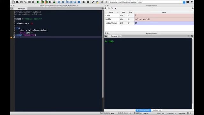Viewport: 204px width, 115px height.
Task: Click the debugger step return icon
Action: pyautogui.click(x=71, y=2)
